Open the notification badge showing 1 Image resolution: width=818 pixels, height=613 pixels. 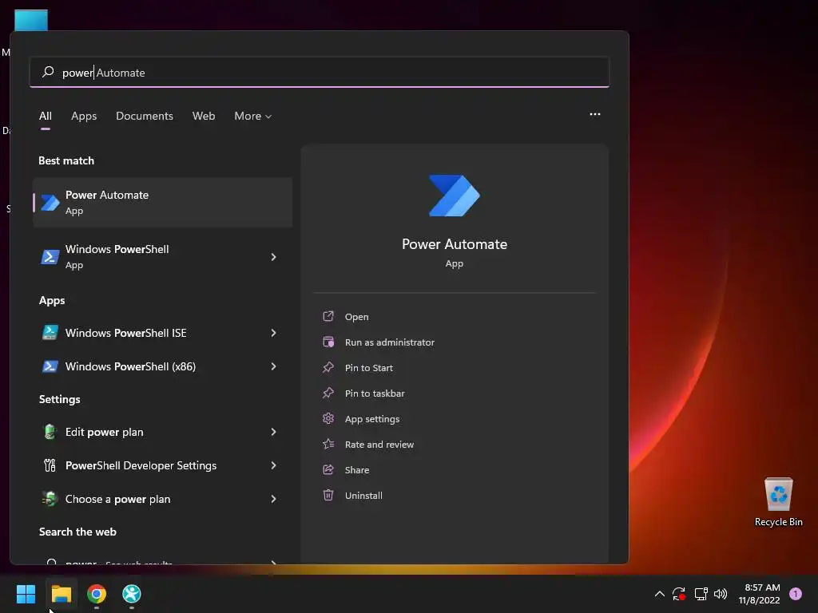point(795,594)
